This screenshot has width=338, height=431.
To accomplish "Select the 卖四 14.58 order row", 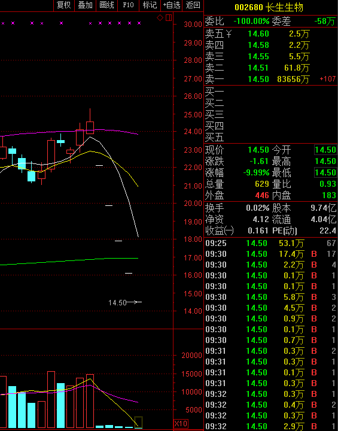I will point(270,45).
